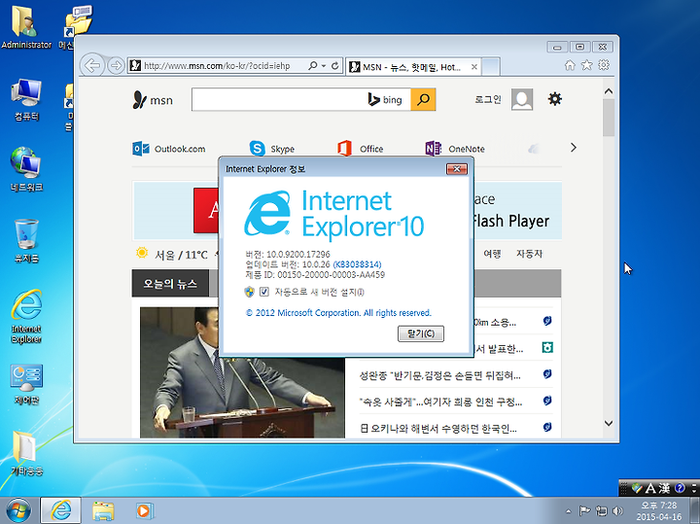Image resolution: width=700 pixels, height=524 pixels.
Task: Click the browser Forward arrow button
Action: (116, 66)
